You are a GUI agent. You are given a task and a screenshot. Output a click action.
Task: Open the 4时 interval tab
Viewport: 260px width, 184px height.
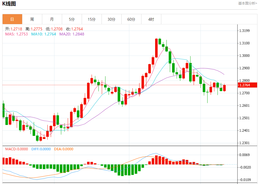point(151,19)
